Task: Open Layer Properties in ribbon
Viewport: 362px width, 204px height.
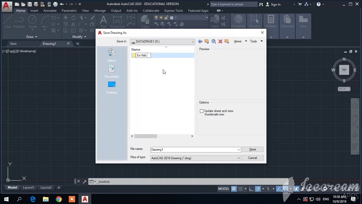Action: click(x=145, y=22)
